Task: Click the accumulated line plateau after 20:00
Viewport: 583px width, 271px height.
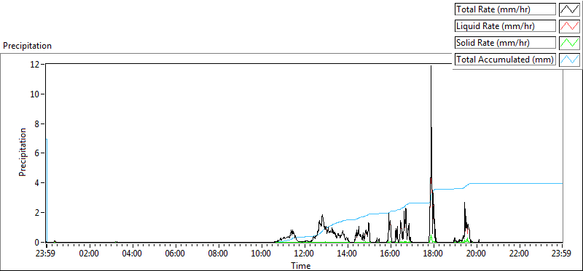Action: 517,184
